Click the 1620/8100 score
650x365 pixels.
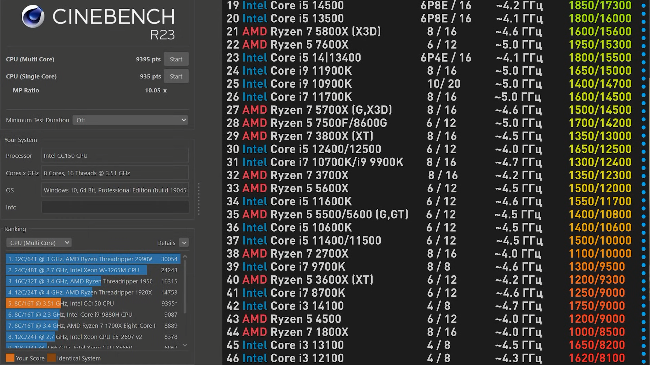(x=596, y=358)
